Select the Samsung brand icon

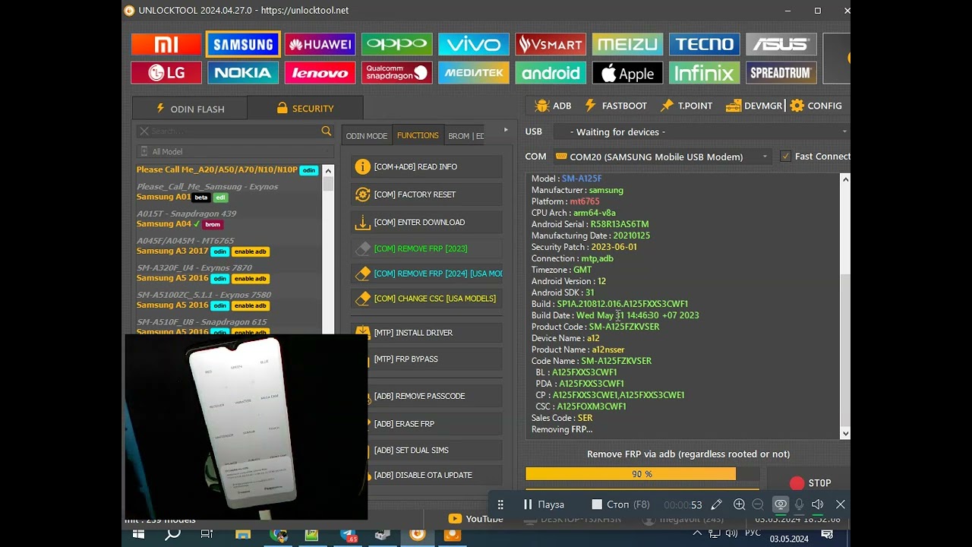[243, 44]
